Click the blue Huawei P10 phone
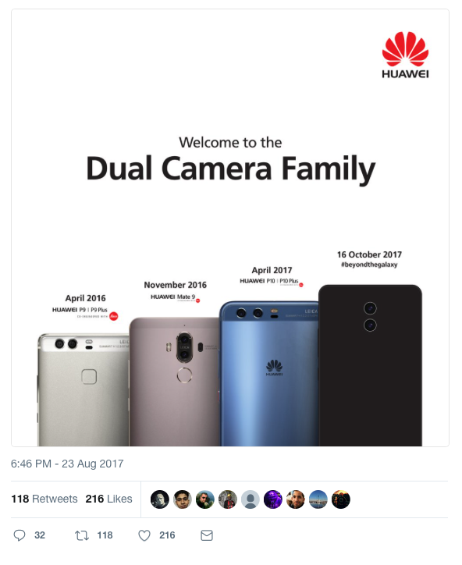 (269, 374)
